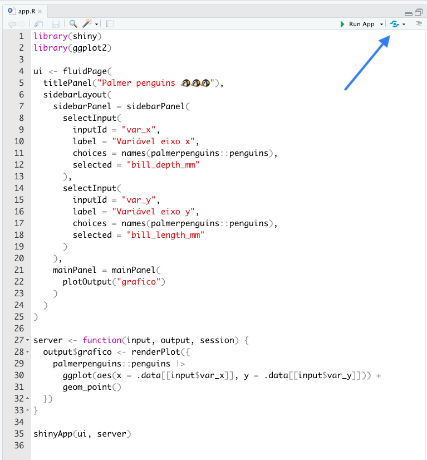The image size is (427, 460).
Task: Collapse the server function fold at line 27
Action: tap(27, 340)
